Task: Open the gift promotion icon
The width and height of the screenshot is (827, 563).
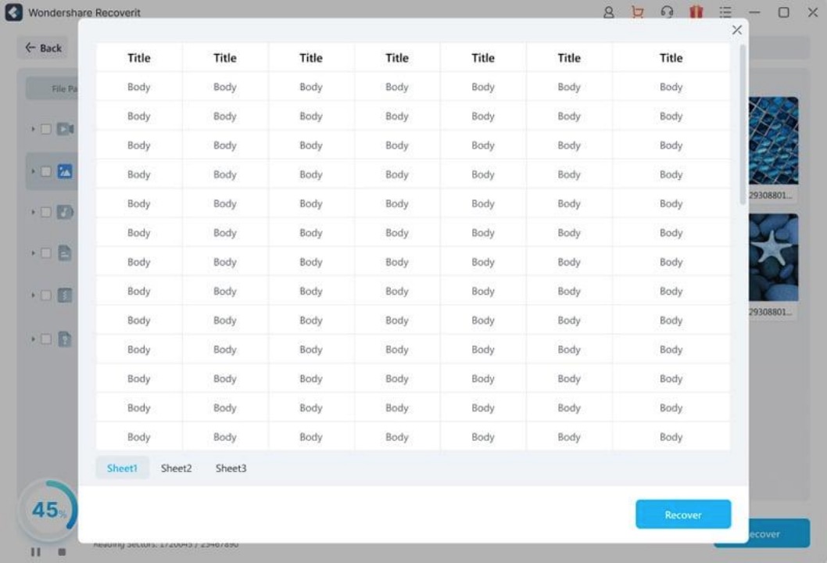Action: (696, 12)
